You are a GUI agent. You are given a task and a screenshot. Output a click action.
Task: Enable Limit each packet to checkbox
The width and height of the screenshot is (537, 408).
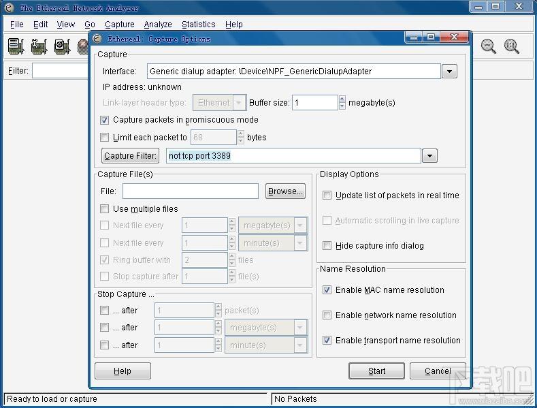104,138
